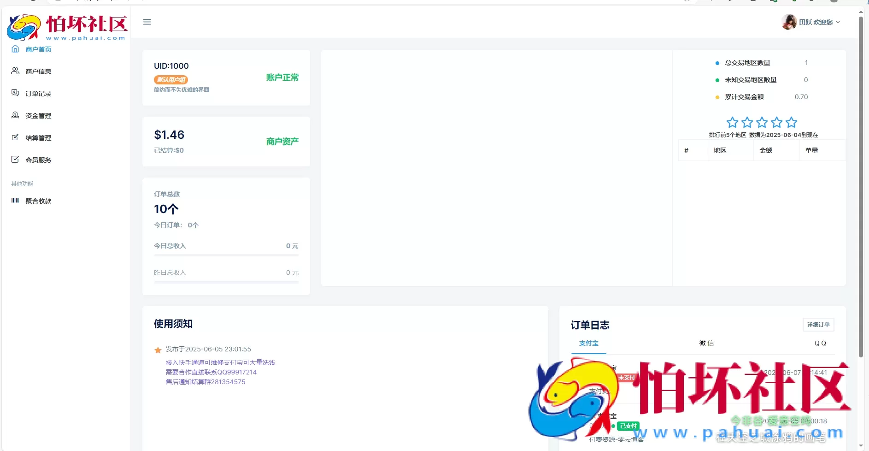This screenshot has width=869, height=451.
Task: Click the barcode icon beside 聚合收款
Action: pyautogui.click(x=15, y=201)
